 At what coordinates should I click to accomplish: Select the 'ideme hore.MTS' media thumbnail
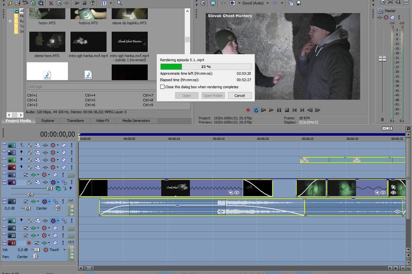click(x=47, y=41)
